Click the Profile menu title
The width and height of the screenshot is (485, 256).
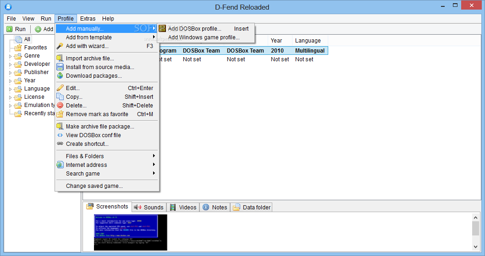(x=66, y=18)
